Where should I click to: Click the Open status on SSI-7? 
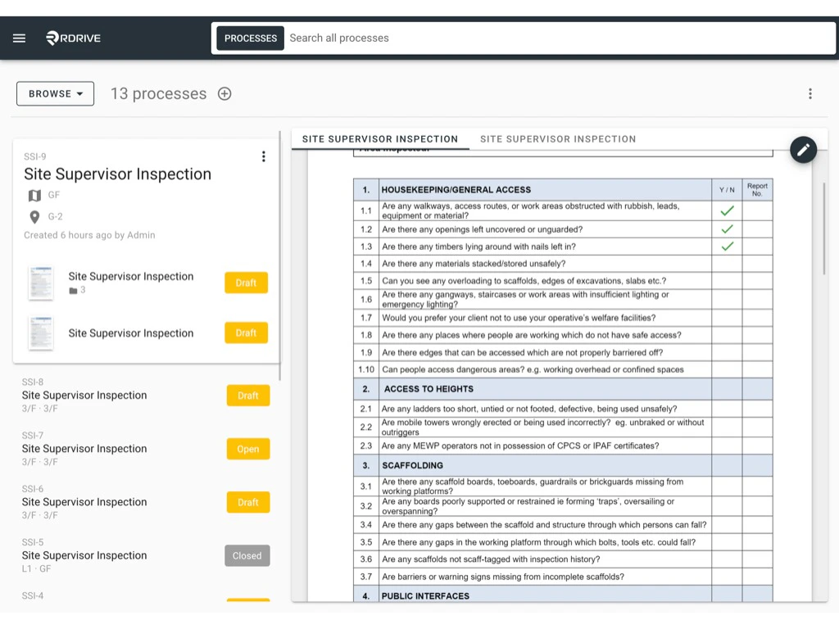(x=247, y=450)
